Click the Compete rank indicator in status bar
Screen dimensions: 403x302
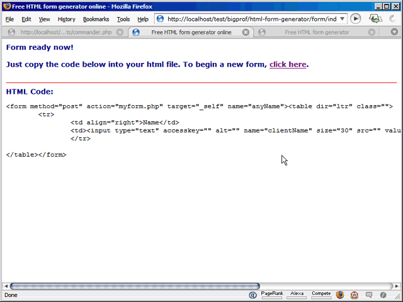click(x=321, y=295)
